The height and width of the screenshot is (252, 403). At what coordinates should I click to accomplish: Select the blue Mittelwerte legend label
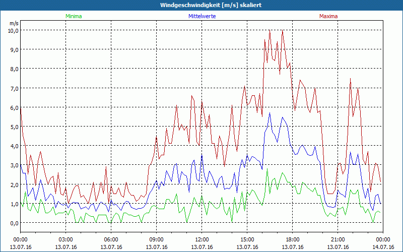tap(201, 16)
